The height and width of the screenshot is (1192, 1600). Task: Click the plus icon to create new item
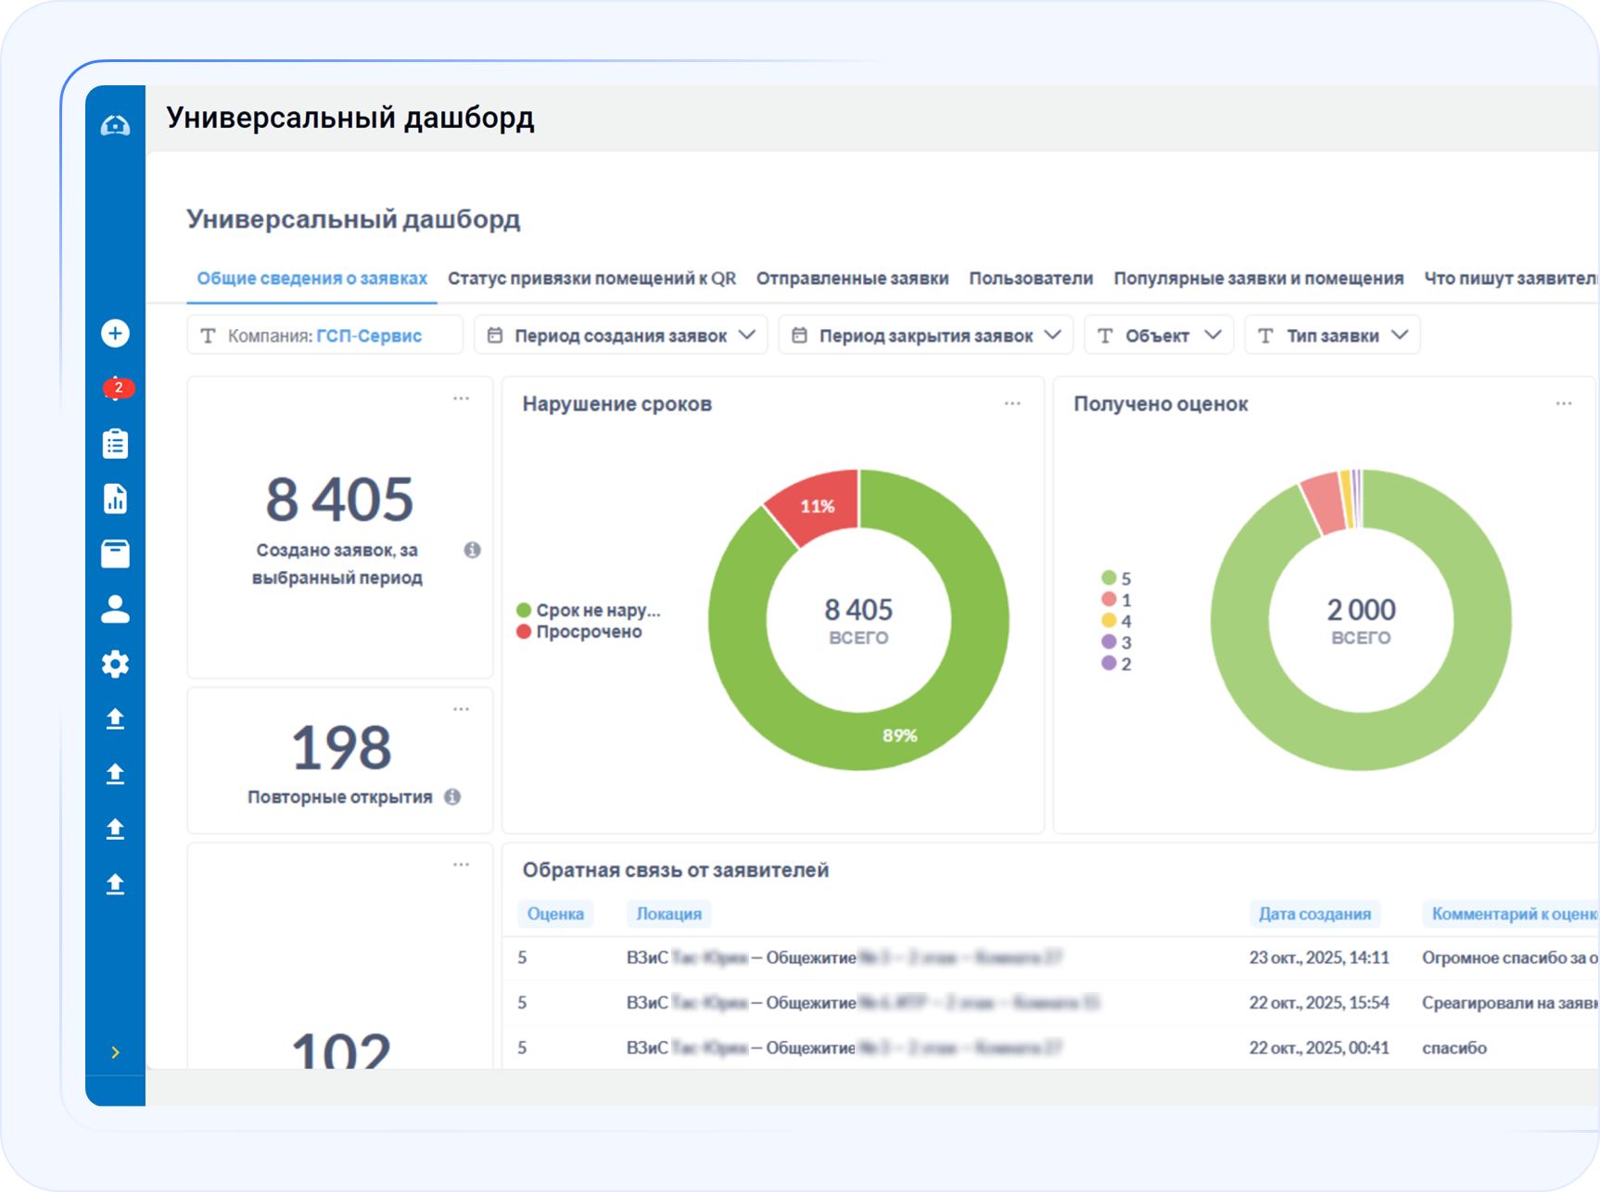(x=115, y=333)
